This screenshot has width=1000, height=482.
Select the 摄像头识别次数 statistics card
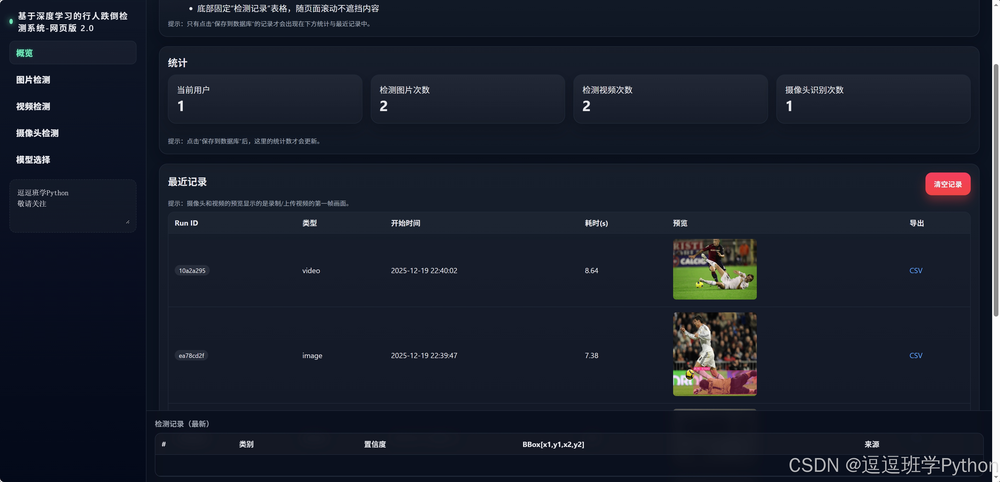tap(873, 99)
